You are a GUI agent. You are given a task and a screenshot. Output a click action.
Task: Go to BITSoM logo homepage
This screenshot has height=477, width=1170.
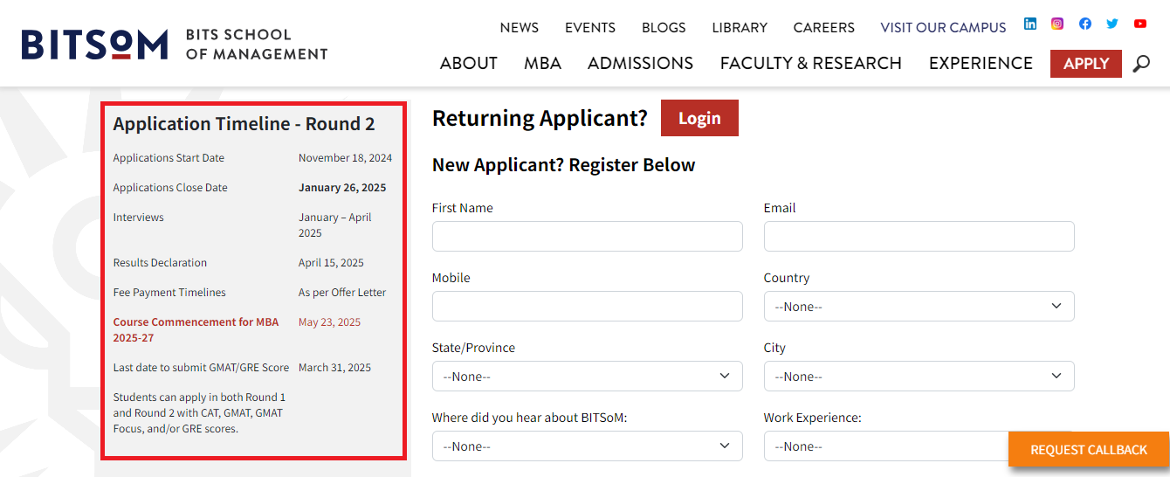175,44
